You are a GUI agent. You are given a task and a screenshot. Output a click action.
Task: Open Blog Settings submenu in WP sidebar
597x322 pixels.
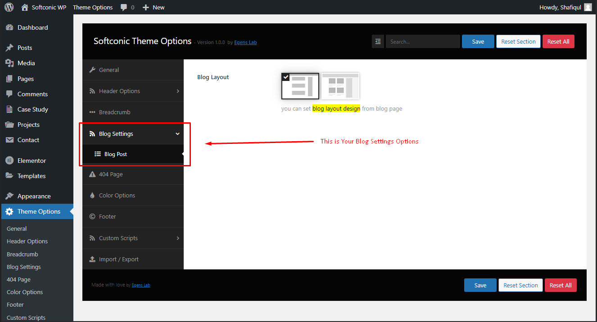pyautogui.click(x=24, y=267)
